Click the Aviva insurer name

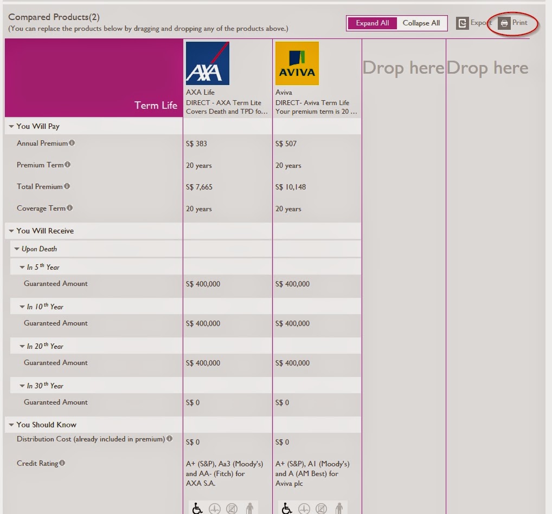284,92
